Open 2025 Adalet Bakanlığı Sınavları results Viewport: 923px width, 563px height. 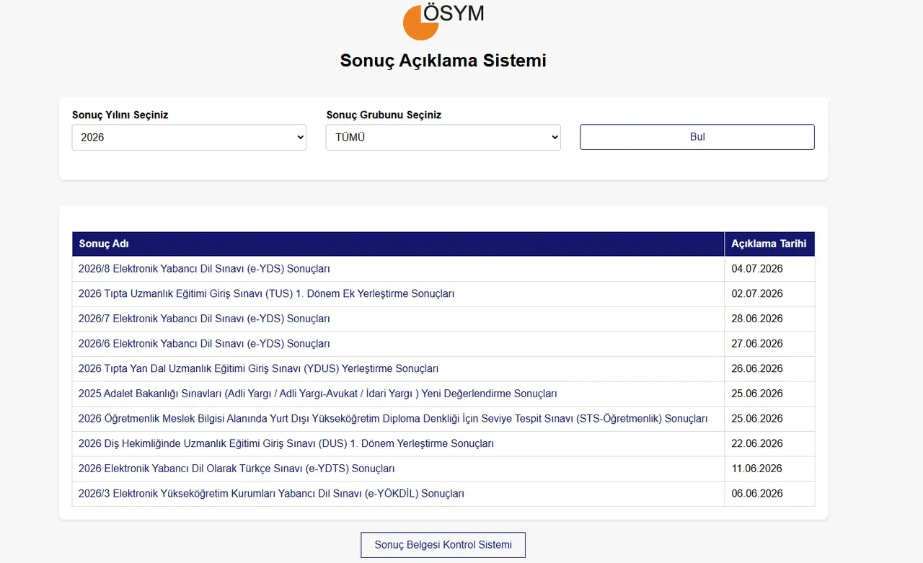click(x=317, y=394)
